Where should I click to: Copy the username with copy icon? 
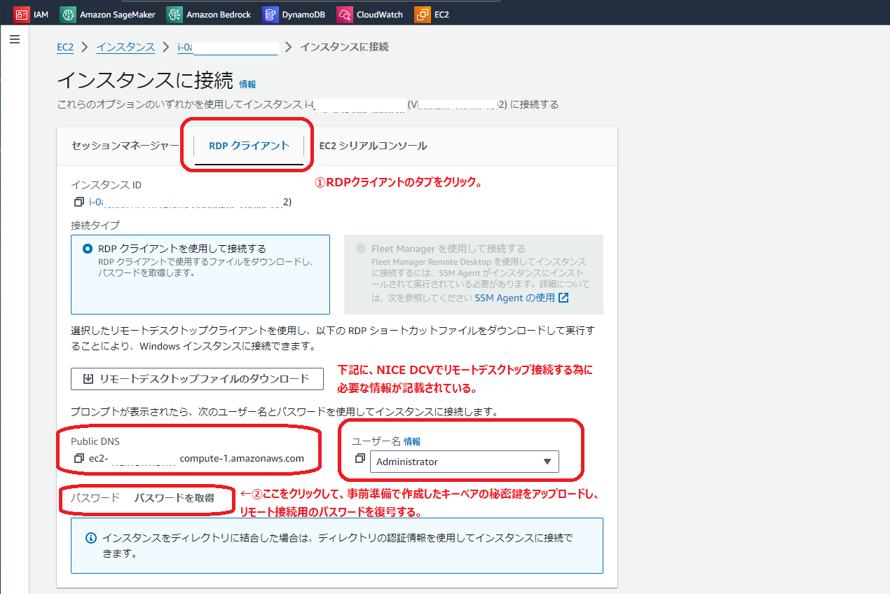click(360, 458)
